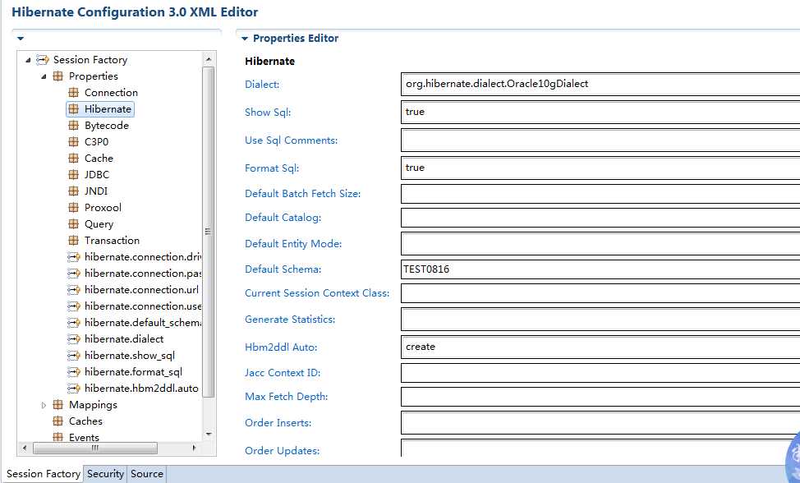Click the Default Schema field with TEST0816
800x483 pixels.
tap(600, 269)
